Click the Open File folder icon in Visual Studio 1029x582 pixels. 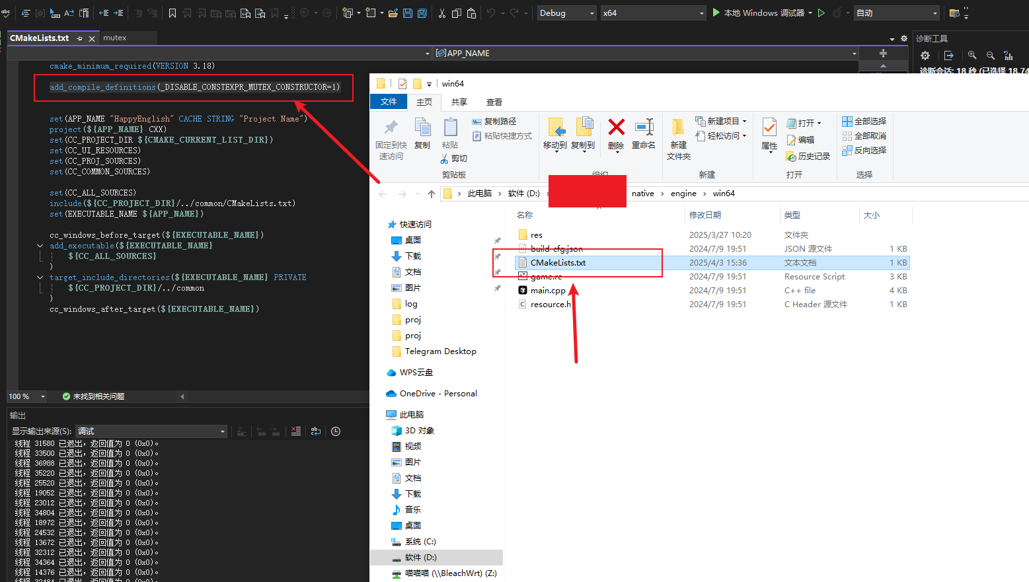pyautogui.click(x=393, y=13)
